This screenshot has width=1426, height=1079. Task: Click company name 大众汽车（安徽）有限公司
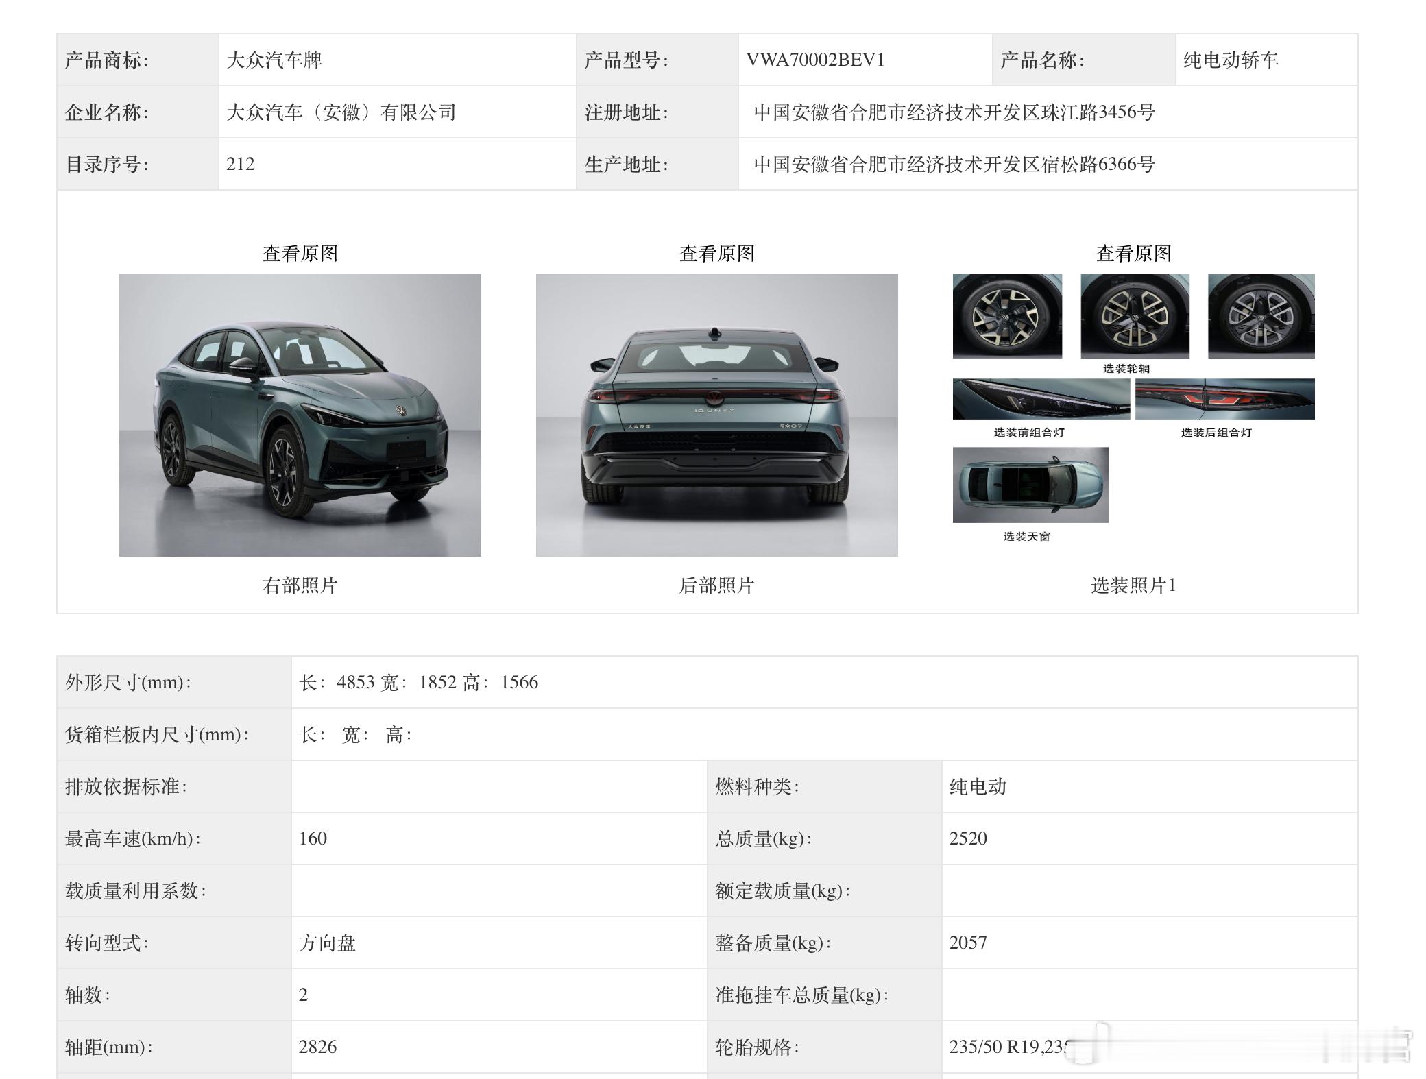tap(341, 112)
